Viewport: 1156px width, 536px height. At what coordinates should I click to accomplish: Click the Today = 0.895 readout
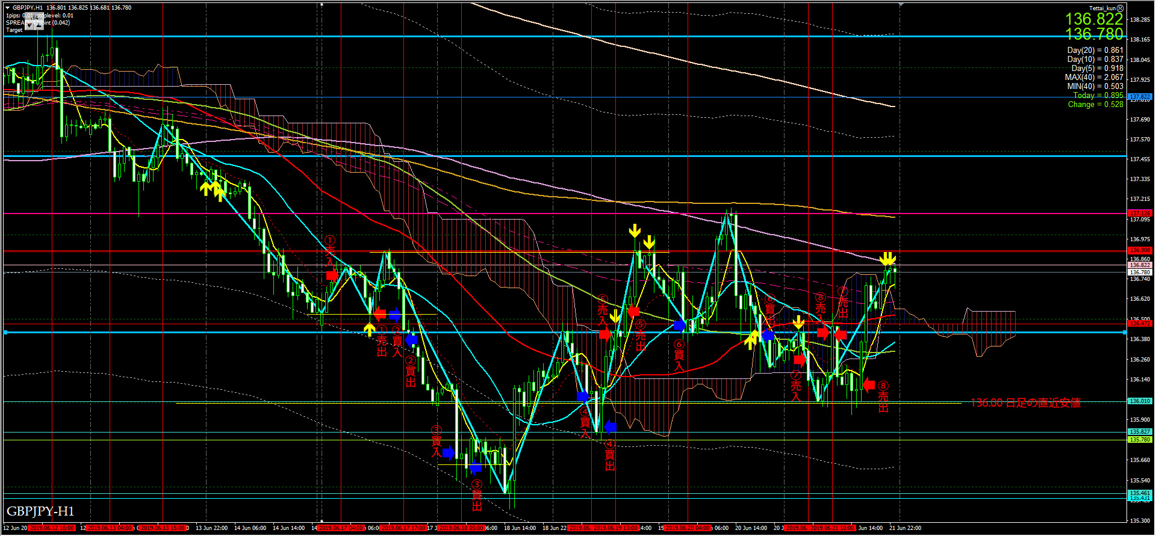click(x=1098, y=96)
